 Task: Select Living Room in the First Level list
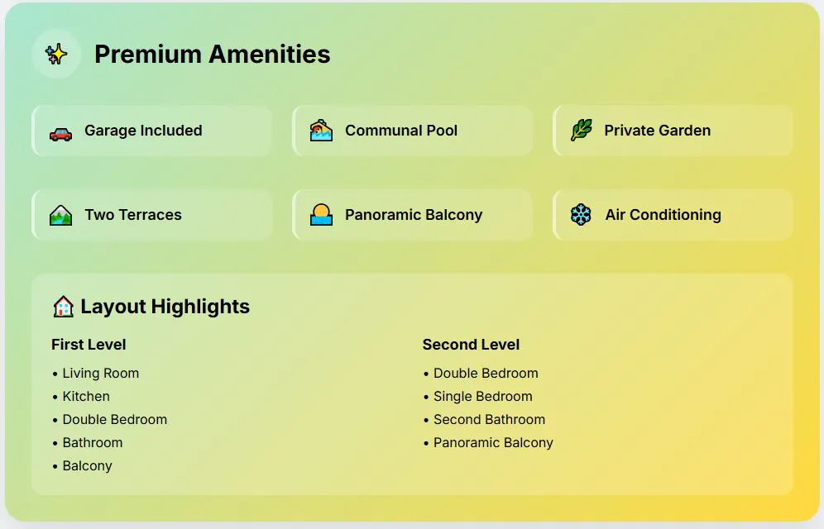(x=101, y=374)
